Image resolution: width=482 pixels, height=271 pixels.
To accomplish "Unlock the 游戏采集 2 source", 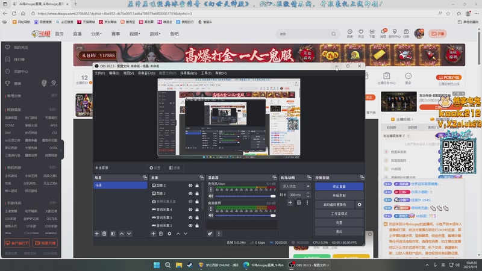I will click(x=197, y=225).
